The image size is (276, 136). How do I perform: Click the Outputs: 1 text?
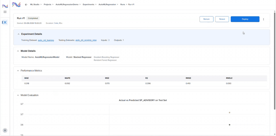pos(119,40)
